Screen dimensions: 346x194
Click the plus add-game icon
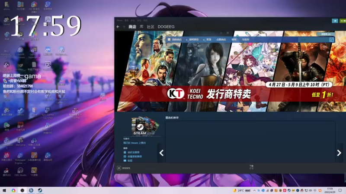(x=119, y=168)
